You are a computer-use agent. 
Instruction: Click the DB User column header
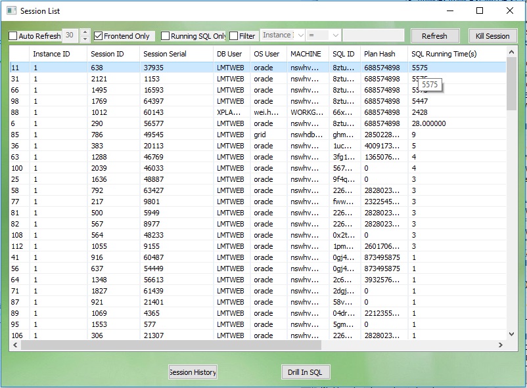(231, 54)
